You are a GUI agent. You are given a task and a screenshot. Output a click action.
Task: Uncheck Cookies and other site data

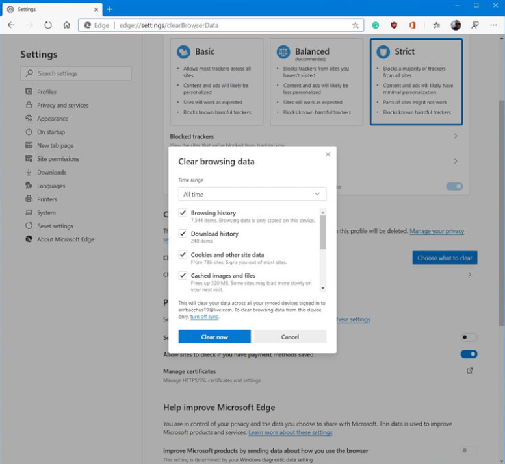tap(183, 254)
